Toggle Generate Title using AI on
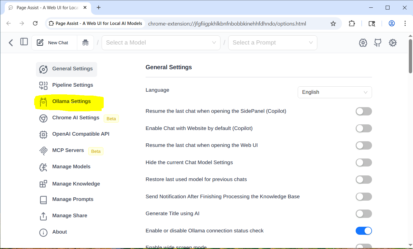This screenshot has height=249, width=413. 364,214
